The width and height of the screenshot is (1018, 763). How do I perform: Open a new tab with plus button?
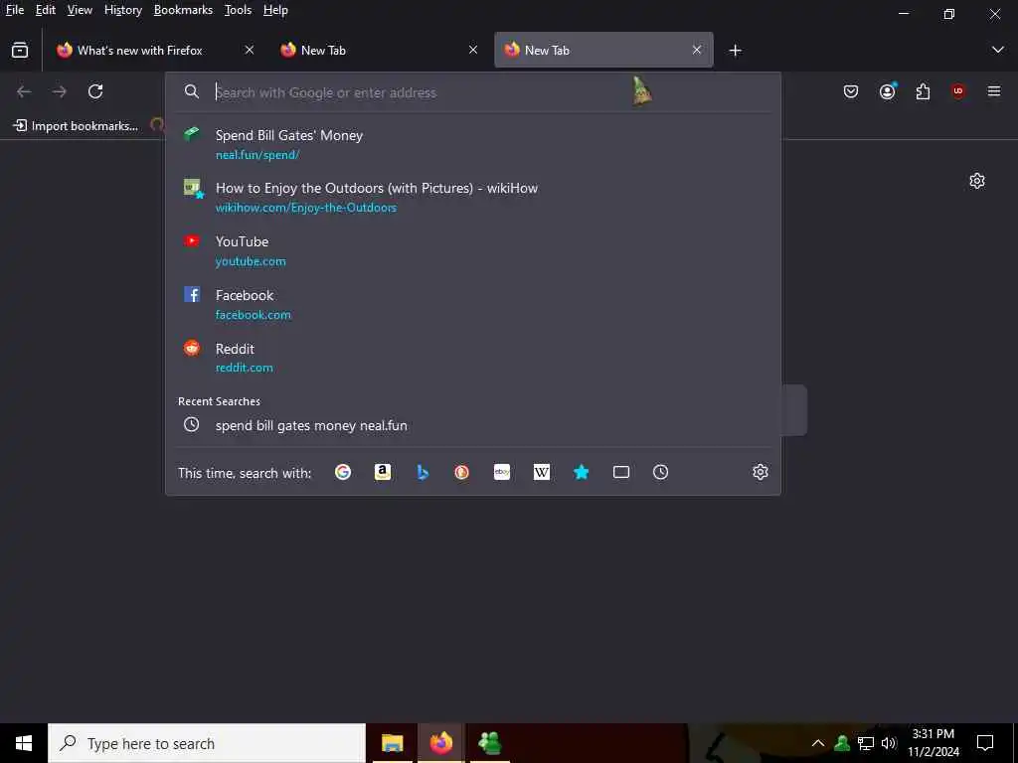(x=735, y=50)
